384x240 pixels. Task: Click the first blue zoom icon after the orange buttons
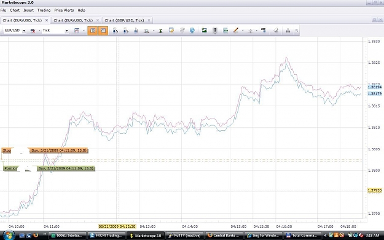pos(115,31)
